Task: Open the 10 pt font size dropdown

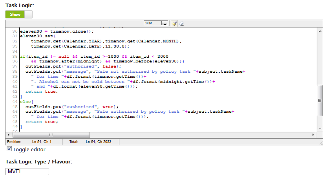Action: tap(165, 23)
